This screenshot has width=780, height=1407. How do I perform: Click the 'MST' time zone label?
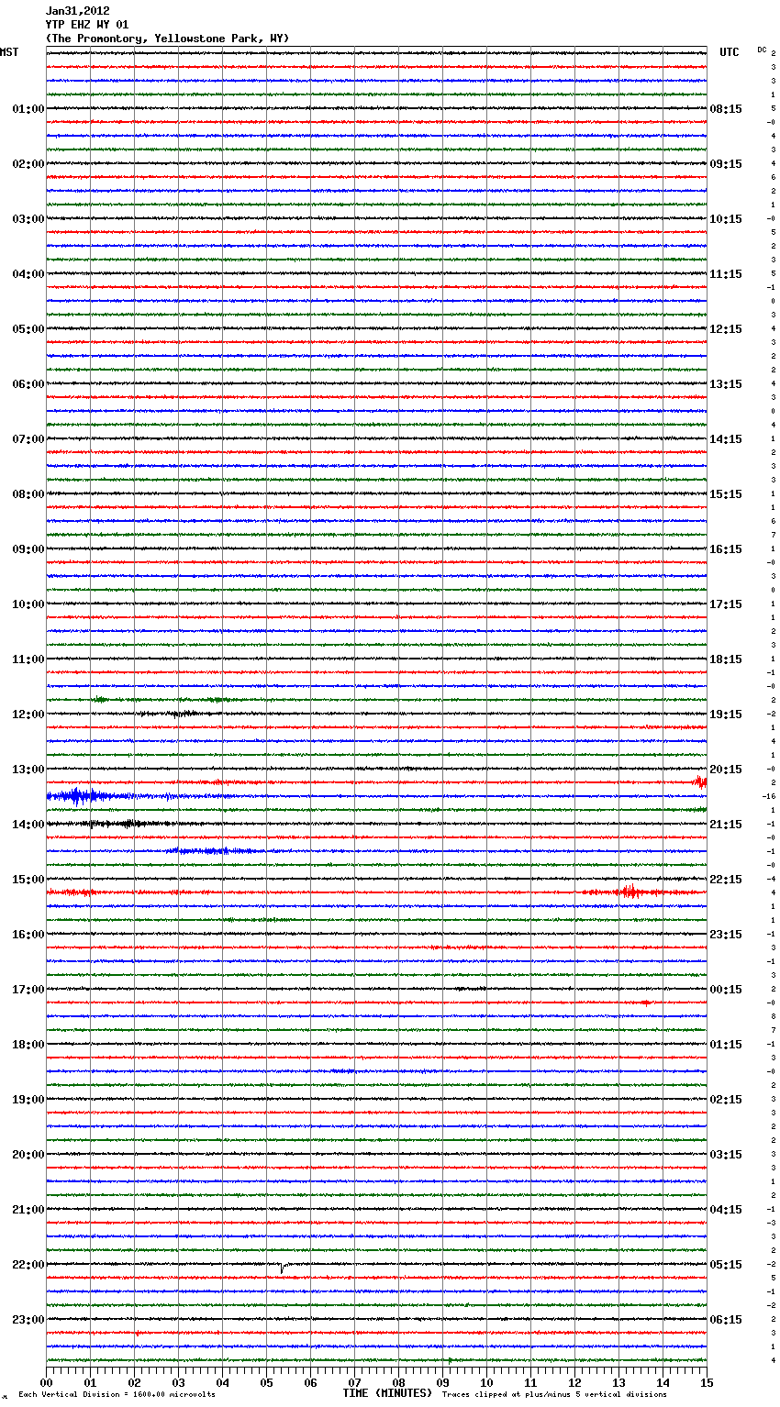tap(9, 52)
